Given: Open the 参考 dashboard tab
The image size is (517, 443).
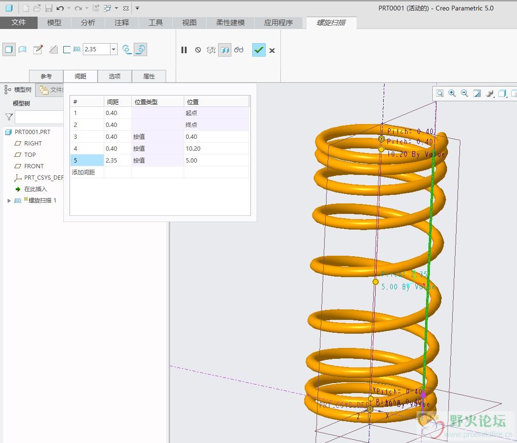Looking at the screenshot, I should pos(46,77).
